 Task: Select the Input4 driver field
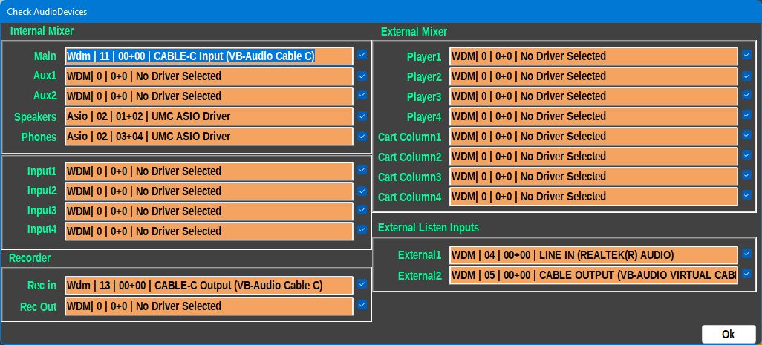click(x=209, y=231)
